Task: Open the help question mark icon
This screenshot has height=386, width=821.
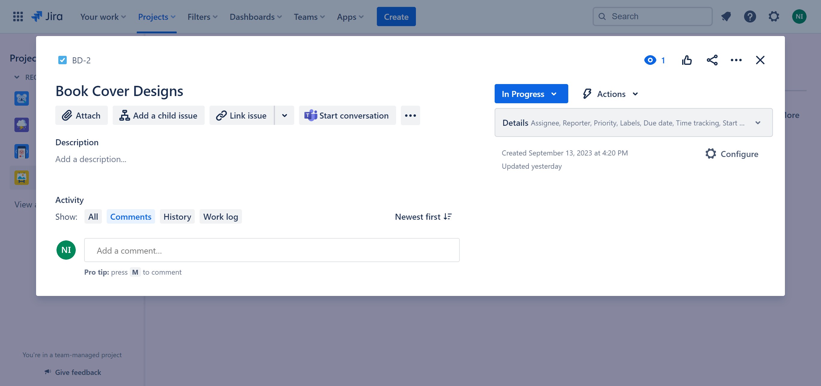Action: pyautogui.click(x=749, y=17)
